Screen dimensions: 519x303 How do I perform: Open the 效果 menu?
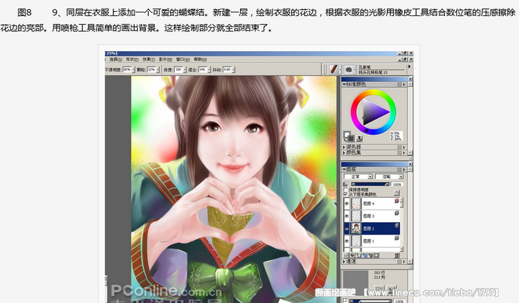pos(149,59)
